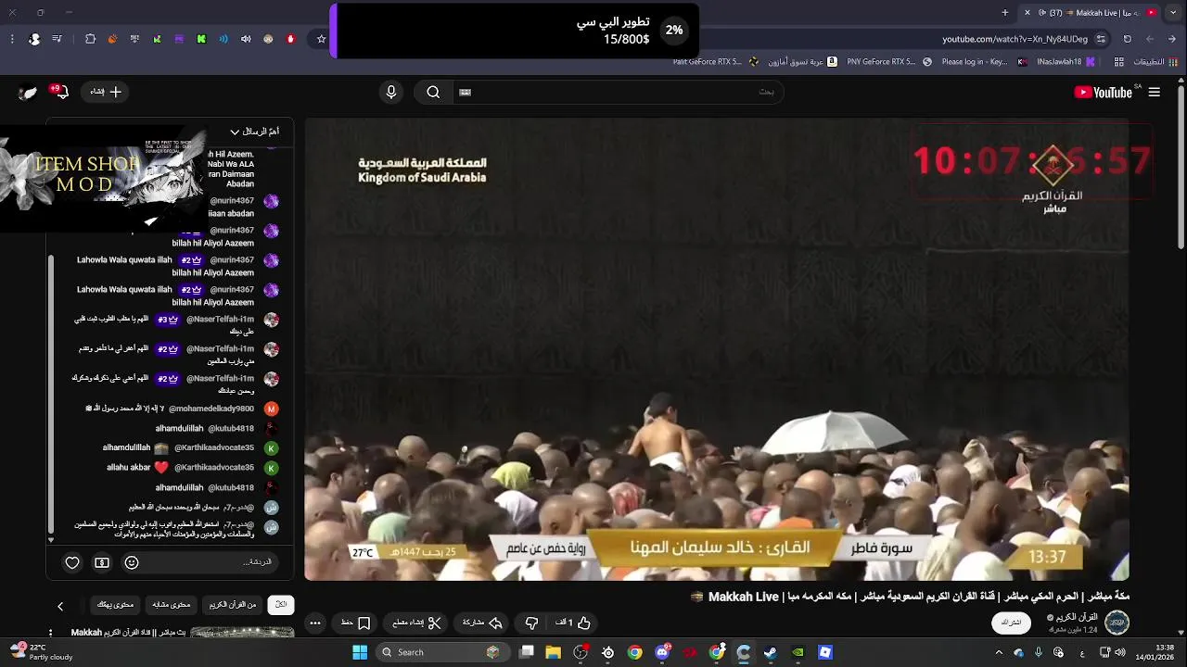
Task: Click the Create plus button
Action: pos(106,92)
